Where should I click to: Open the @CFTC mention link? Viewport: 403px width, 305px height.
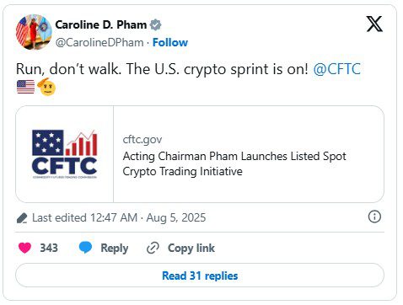pos(336,69)
